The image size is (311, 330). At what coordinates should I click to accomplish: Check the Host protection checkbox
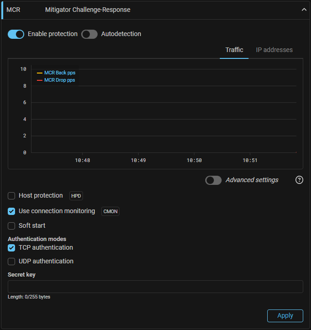pyautogui.click(x=12, y=196)
